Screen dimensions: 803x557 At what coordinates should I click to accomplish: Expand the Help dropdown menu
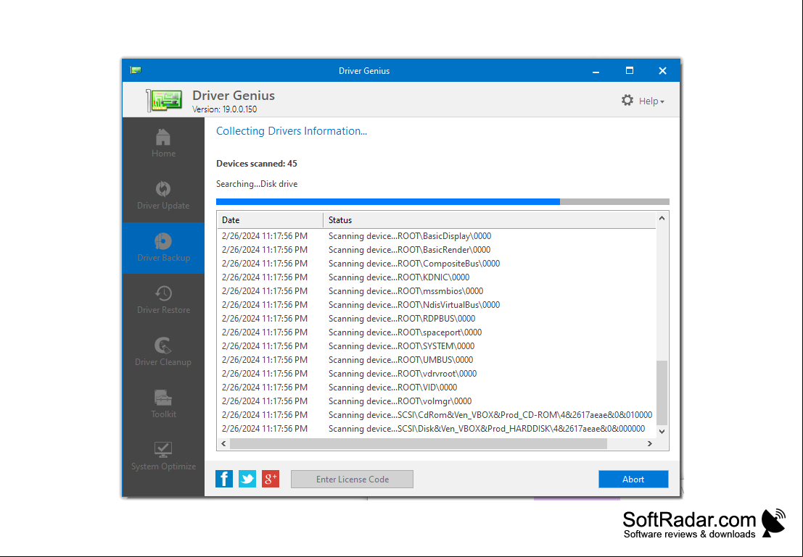tap(651, 101)
